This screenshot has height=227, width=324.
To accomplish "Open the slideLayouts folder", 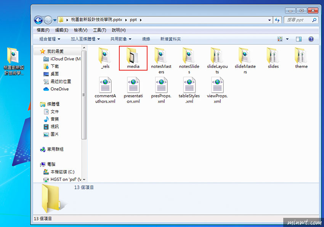I will pyautogui.click(x=217, y=61).
